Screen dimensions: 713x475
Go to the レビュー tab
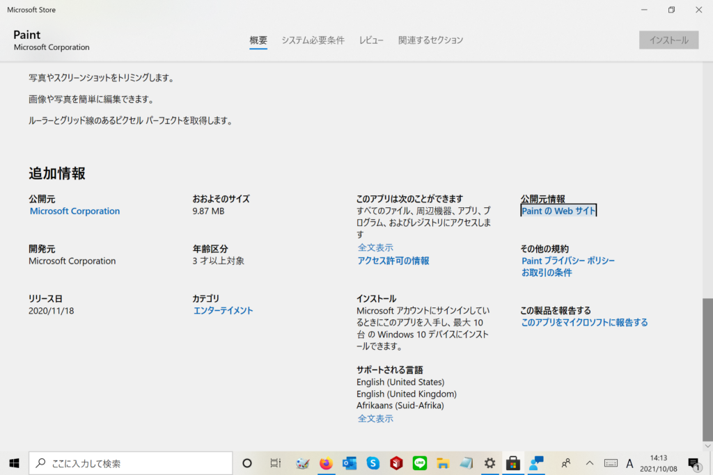pyautogui.click(x=371, y=40)
